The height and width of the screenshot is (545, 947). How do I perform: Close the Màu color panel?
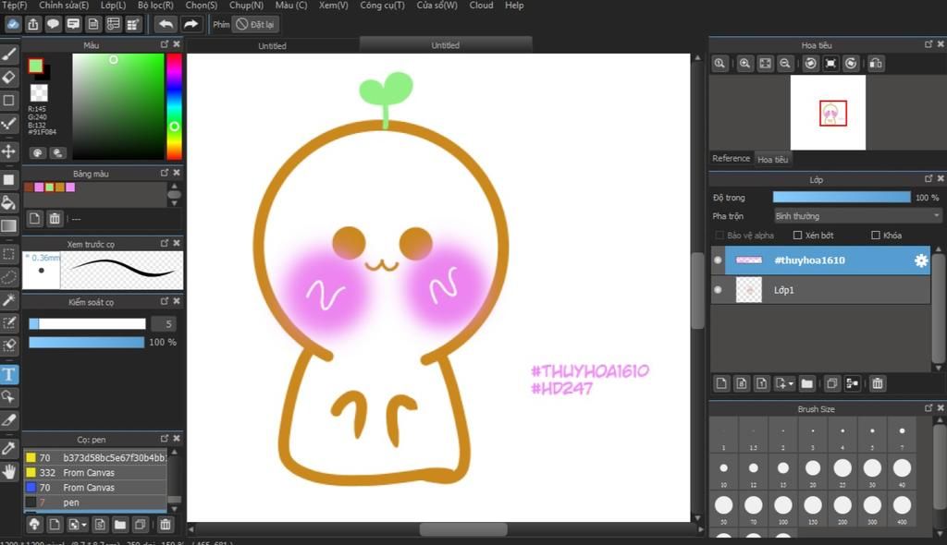coord(177,44)
